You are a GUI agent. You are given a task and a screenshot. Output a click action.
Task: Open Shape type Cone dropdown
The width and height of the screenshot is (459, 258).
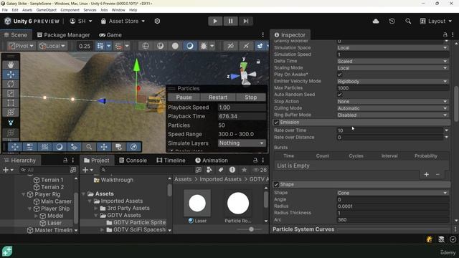(392, 193)
